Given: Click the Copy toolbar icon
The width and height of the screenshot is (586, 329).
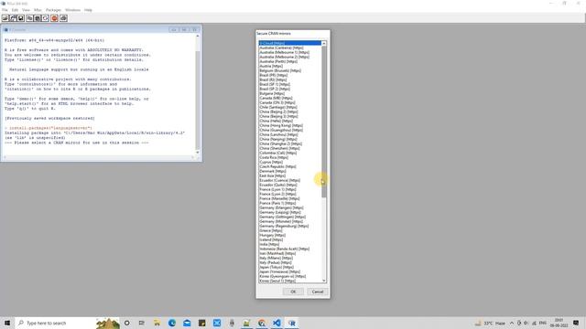Looking at the screenshot, I should 29,18.
